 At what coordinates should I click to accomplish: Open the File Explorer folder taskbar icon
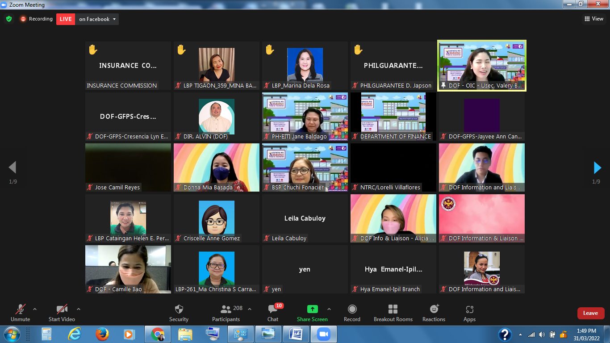[x=185, y=335]
